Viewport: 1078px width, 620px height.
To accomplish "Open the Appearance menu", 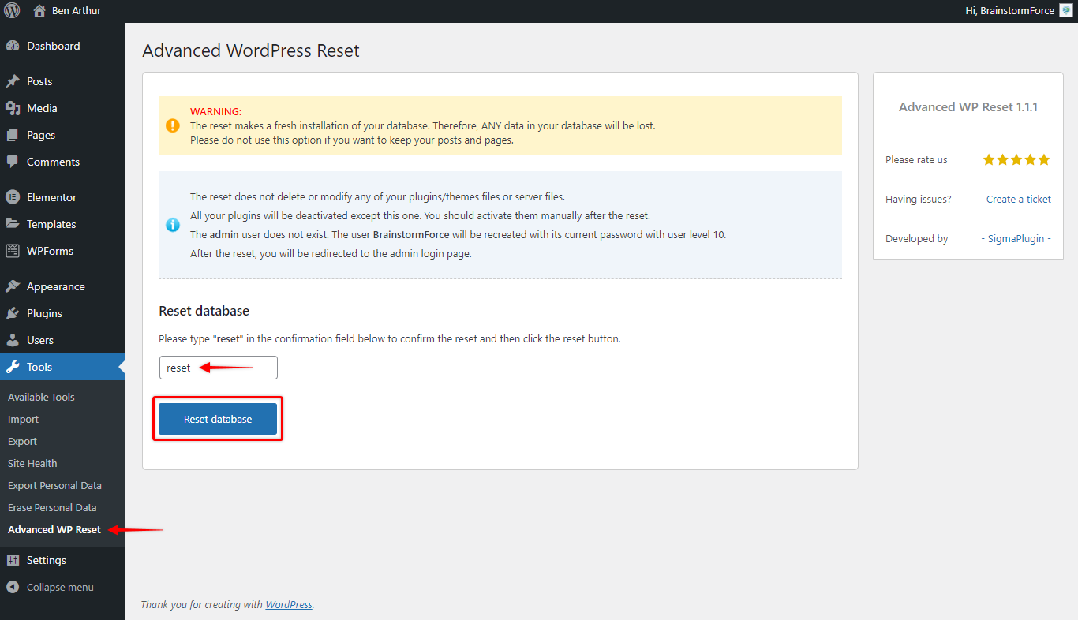I will coord(55,286).
